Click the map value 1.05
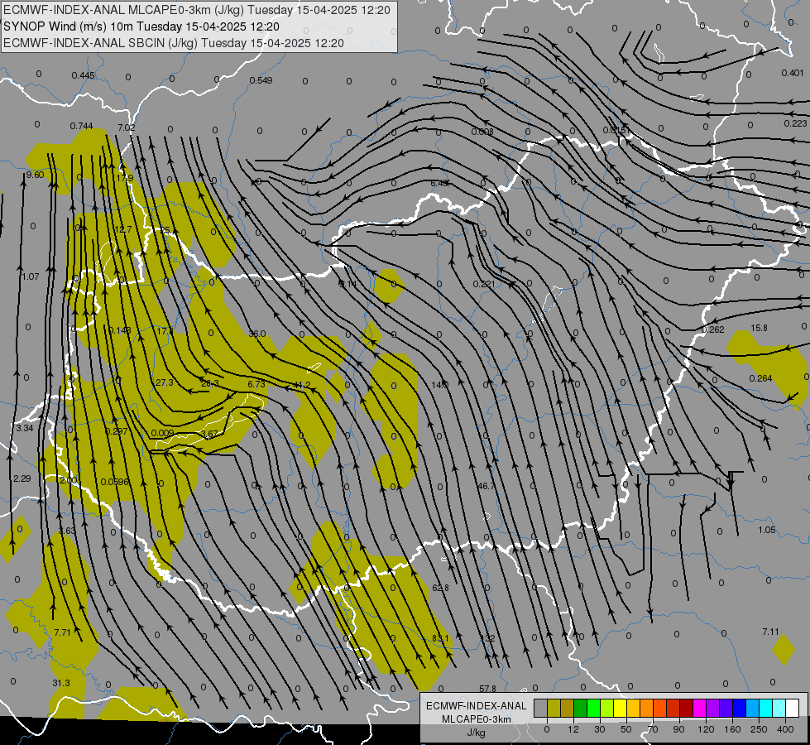Viewport: 810px width, 745px height. click(x=767, y=530)
